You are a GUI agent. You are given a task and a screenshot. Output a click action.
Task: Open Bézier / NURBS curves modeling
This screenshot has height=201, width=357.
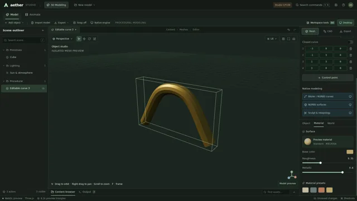(x=327, y=97)
